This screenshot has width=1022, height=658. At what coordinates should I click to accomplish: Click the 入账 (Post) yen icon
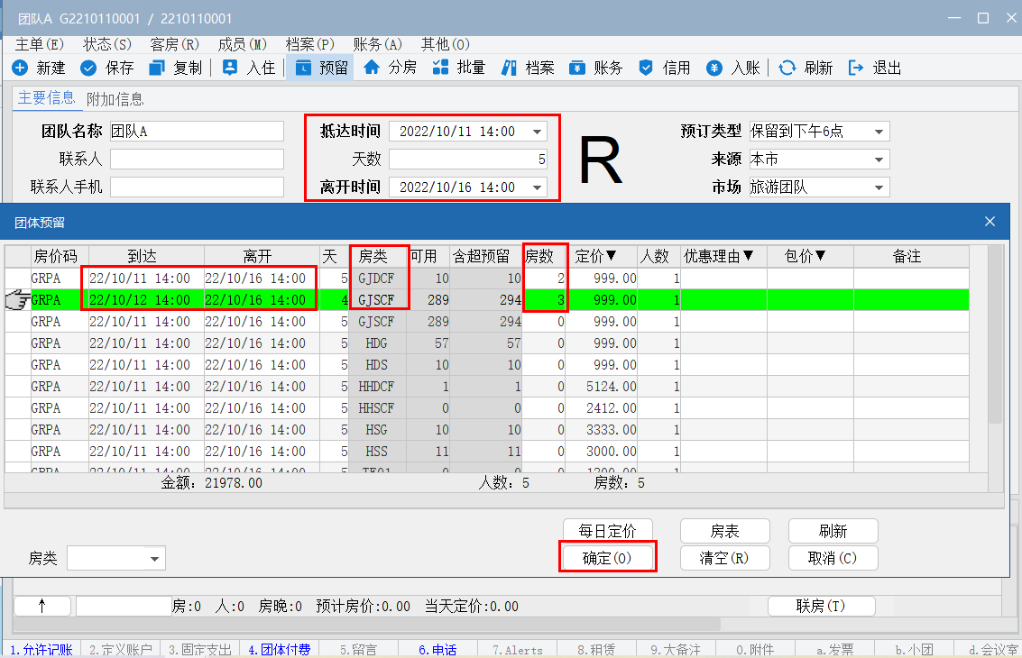(x=714, y=68)
